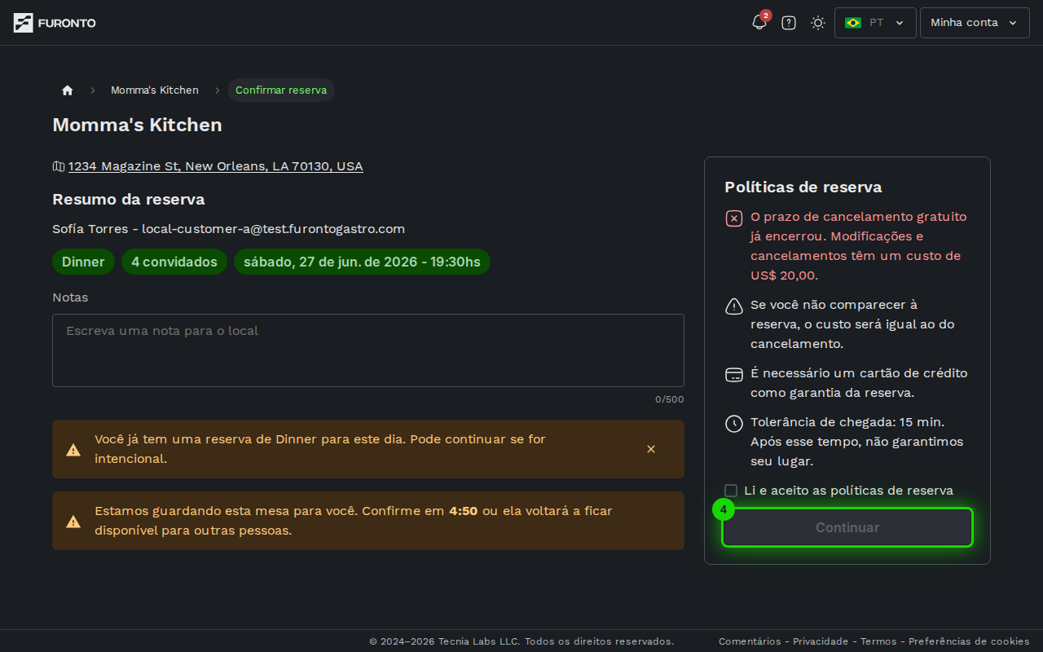Open the 1234 Magazine St address link
Screen dimensions: 1043x652
tap(216, 166)
